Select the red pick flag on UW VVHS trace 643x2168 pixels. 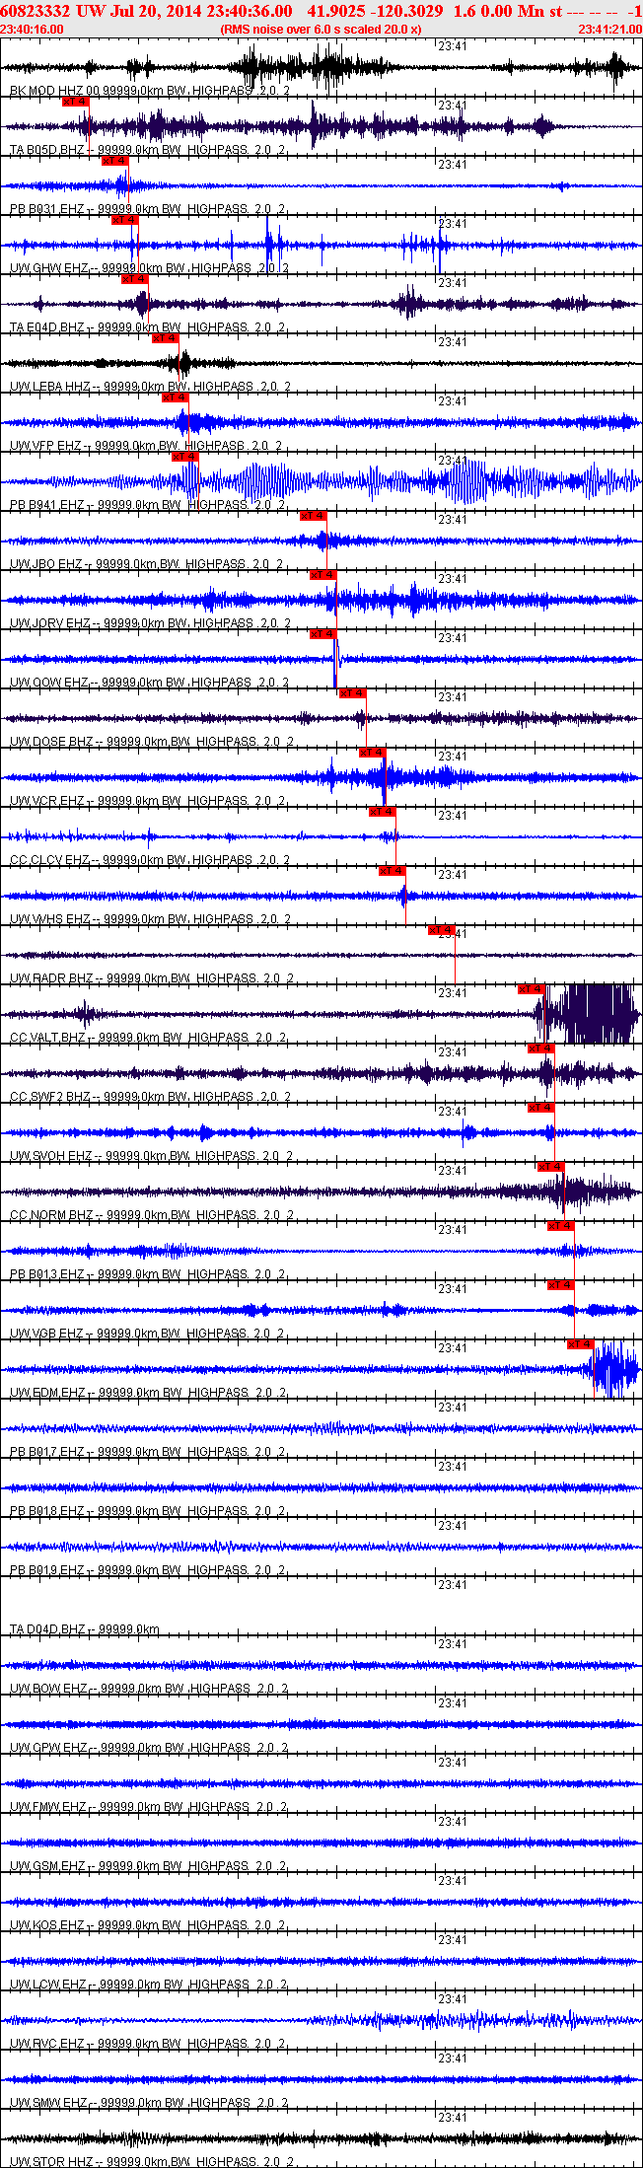392,871
